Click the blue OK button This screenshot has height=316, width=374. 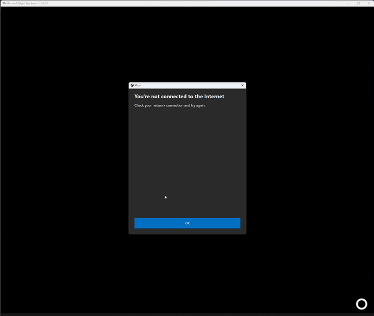[x=187, y=223]
